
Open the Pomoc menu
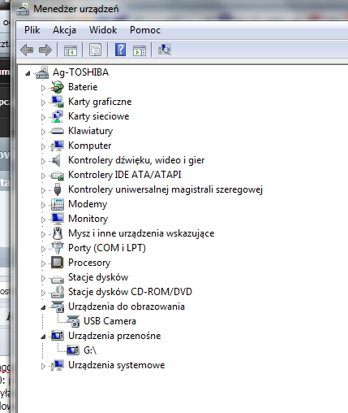(x=145, y=30)
